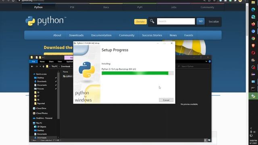This screenshot has height=145, width=258.
Task: Open Success Stories on python.org
Action: click(x=152, y=35)
